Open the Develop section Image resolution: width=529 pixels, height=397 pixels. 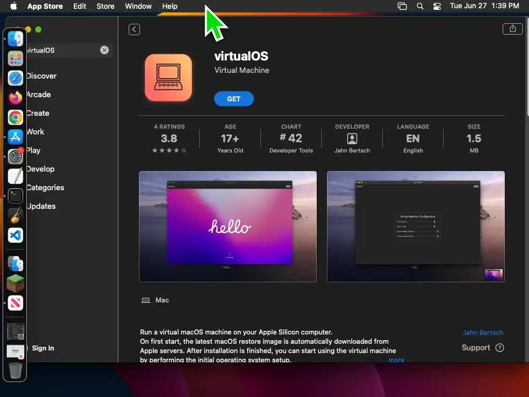40,169
